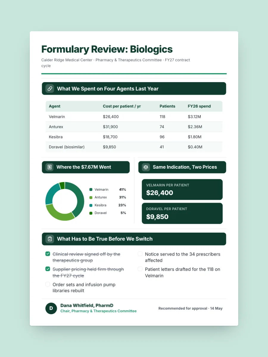Click the $31,900 cost cell

coord(110,127)
